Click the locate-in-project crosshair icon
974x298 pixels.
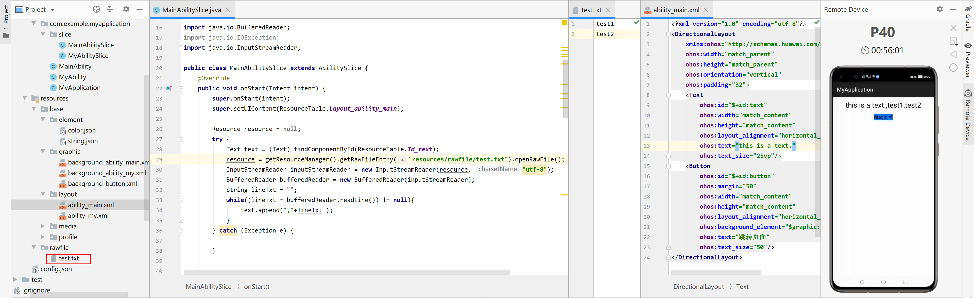point(96,9)
